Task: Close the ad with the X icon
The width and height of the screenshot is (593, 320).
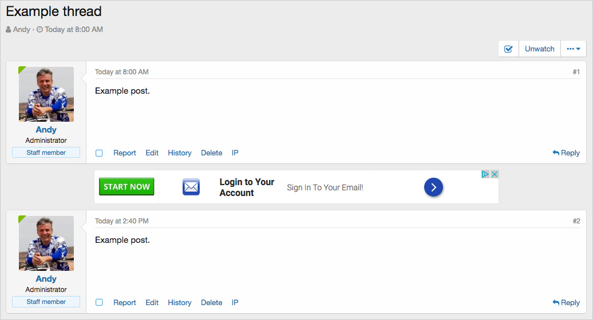Action: click(x=495, y=174)
